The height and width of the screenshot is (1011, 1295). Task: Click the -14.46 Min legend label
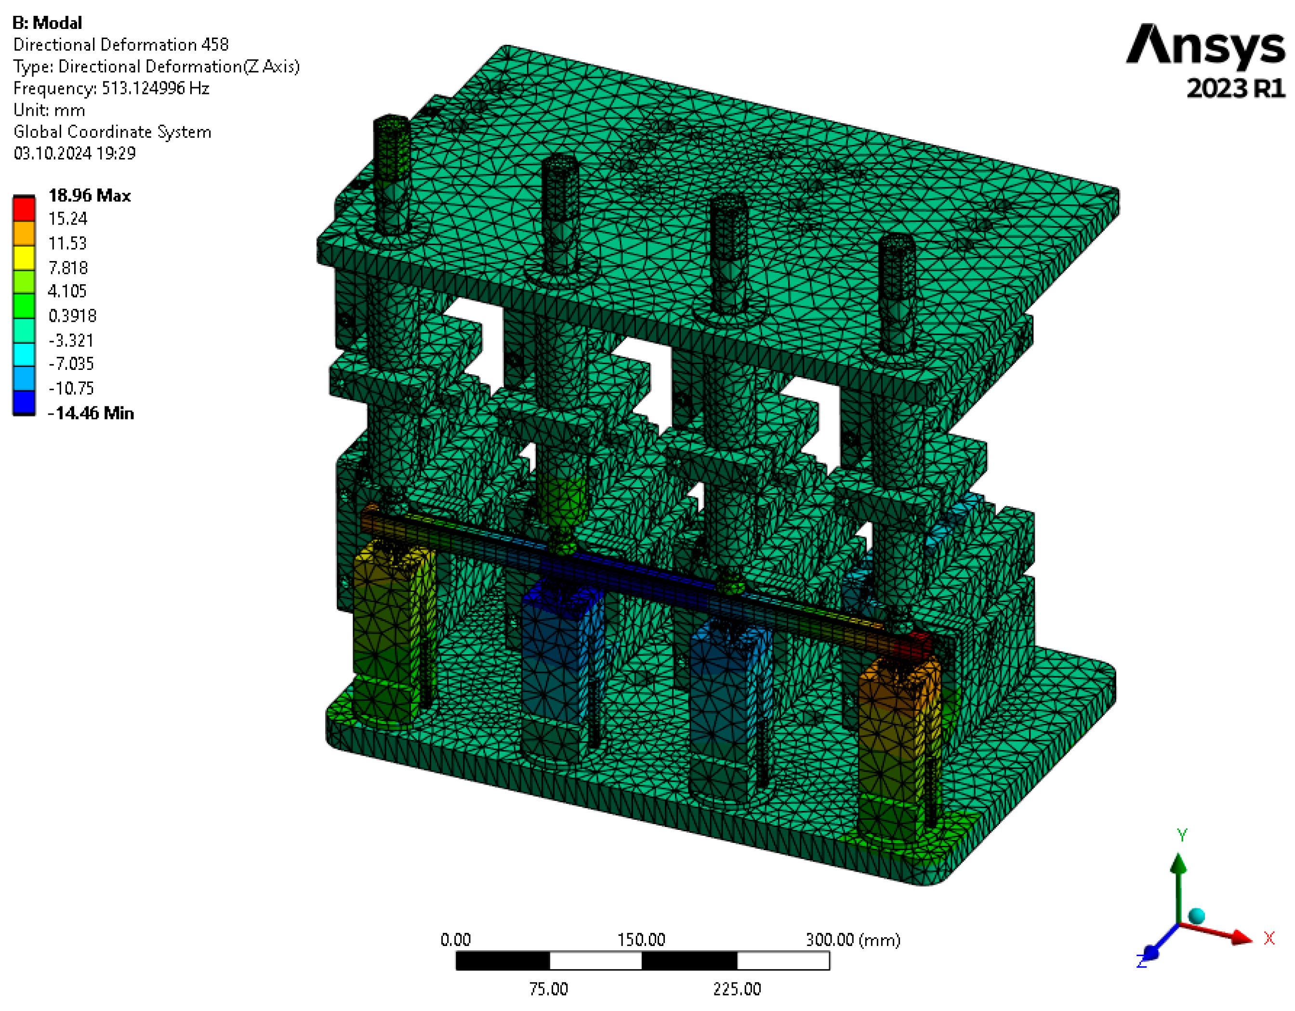(91, 413)
